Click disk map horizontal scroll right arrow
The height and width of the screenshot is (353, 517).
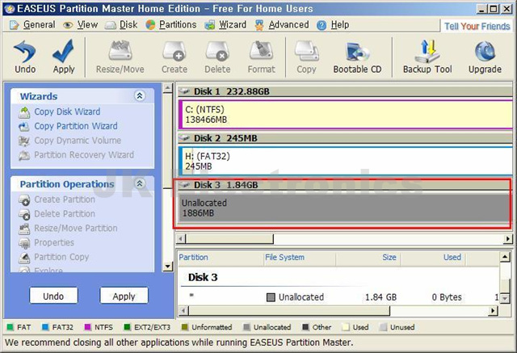[508, 238]
